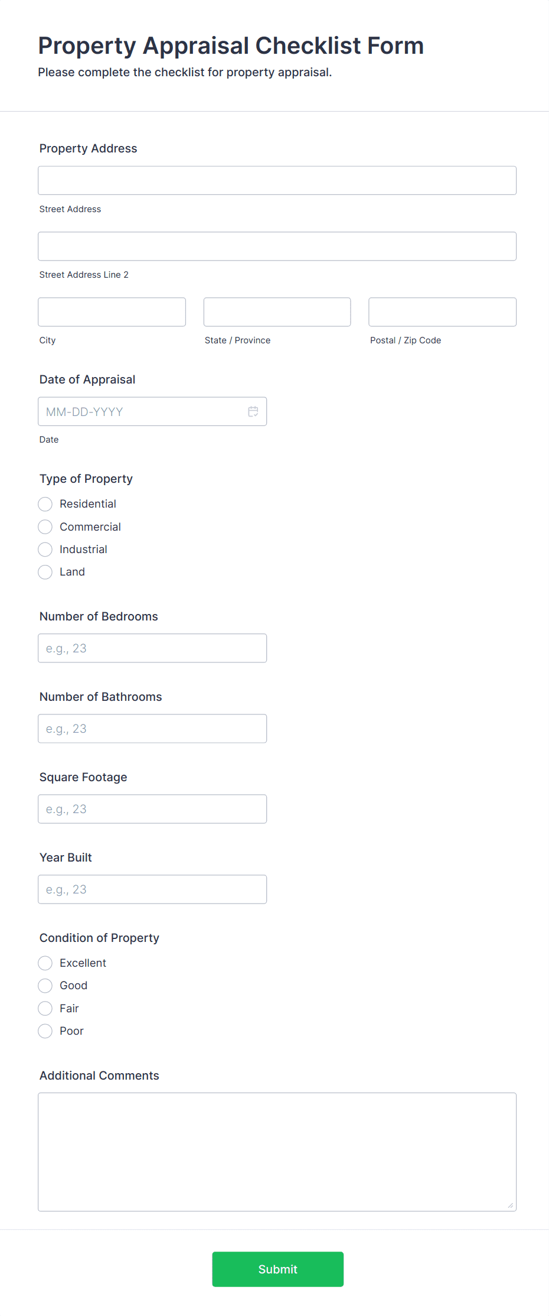Select the Commercial property type
Image resolution: width=549 pixels, height=1316 pixels.
point(45,527)
